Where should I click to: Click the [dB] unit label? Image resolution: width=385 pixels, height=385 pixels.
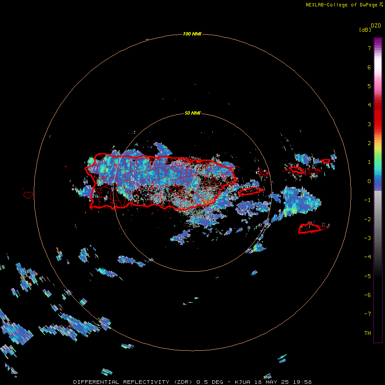click(x=365, y=30)
